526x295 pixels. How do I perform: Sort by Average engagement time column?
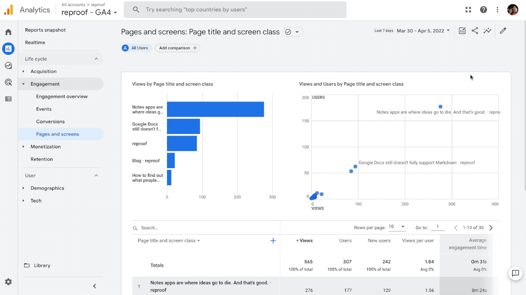(468, 244)
